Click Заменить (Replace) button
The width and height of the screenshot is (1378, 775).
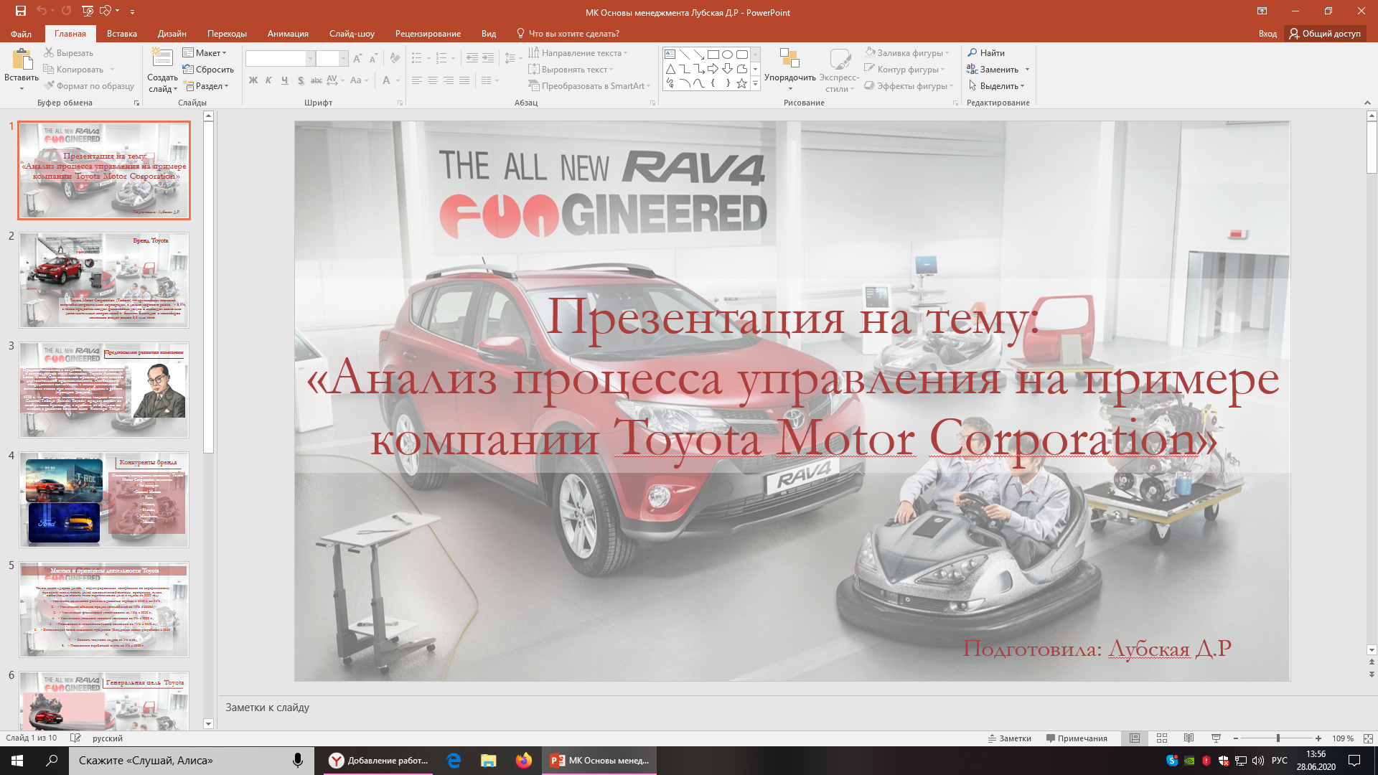(993, 69)
